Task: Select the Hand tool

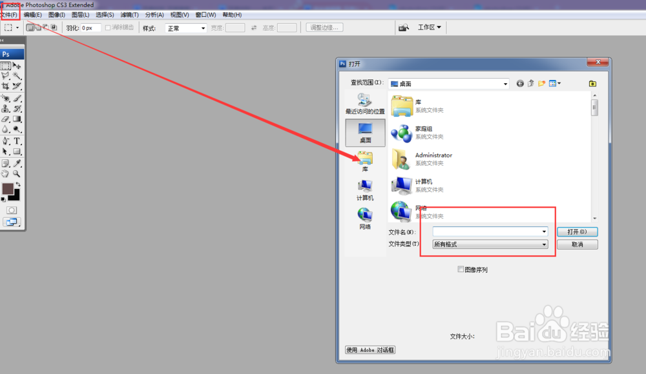Action: click(5, 173)
